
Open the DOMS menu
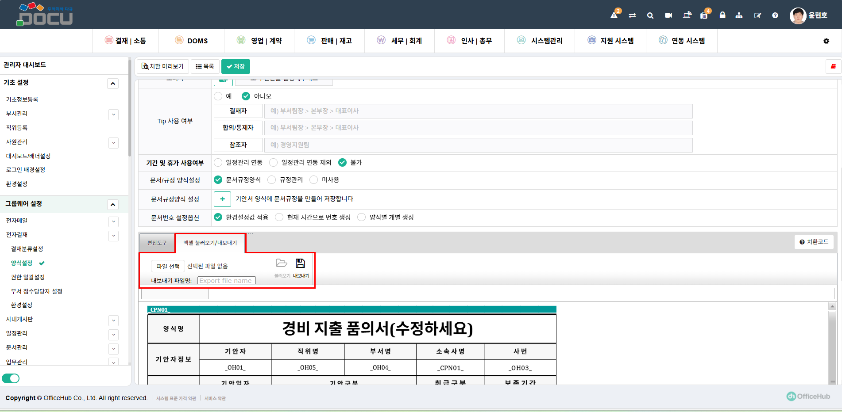pos(191,41)
